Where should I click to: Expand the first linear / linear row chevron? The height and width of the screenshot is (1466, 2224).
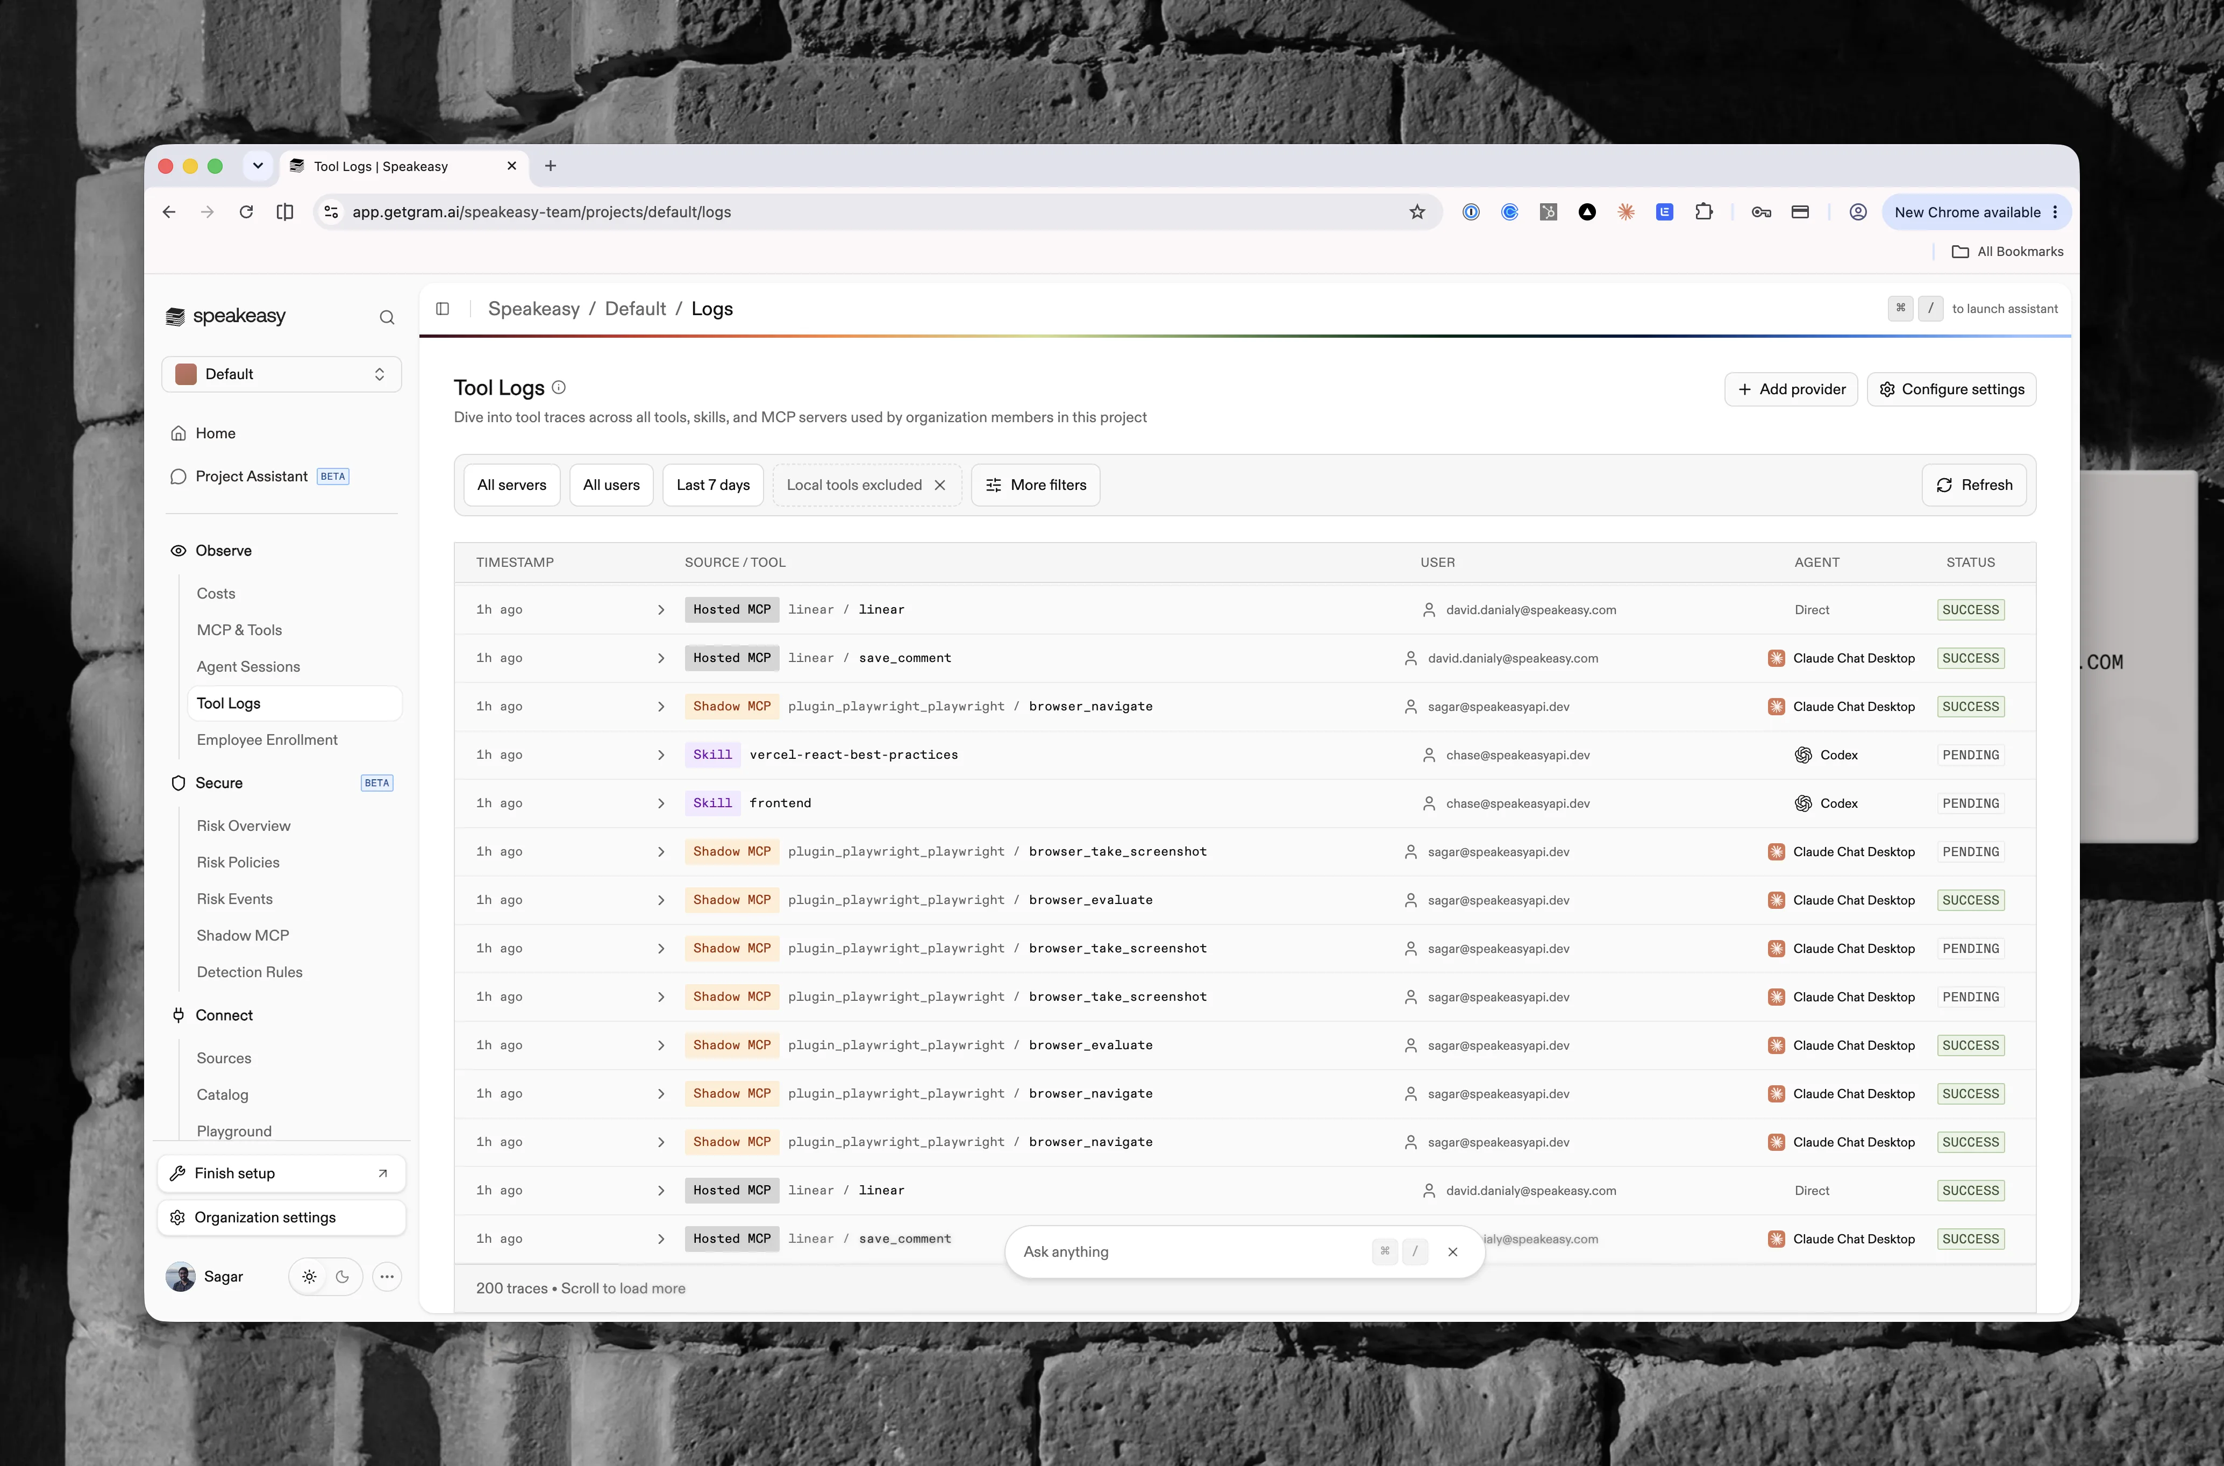[661, 610]
